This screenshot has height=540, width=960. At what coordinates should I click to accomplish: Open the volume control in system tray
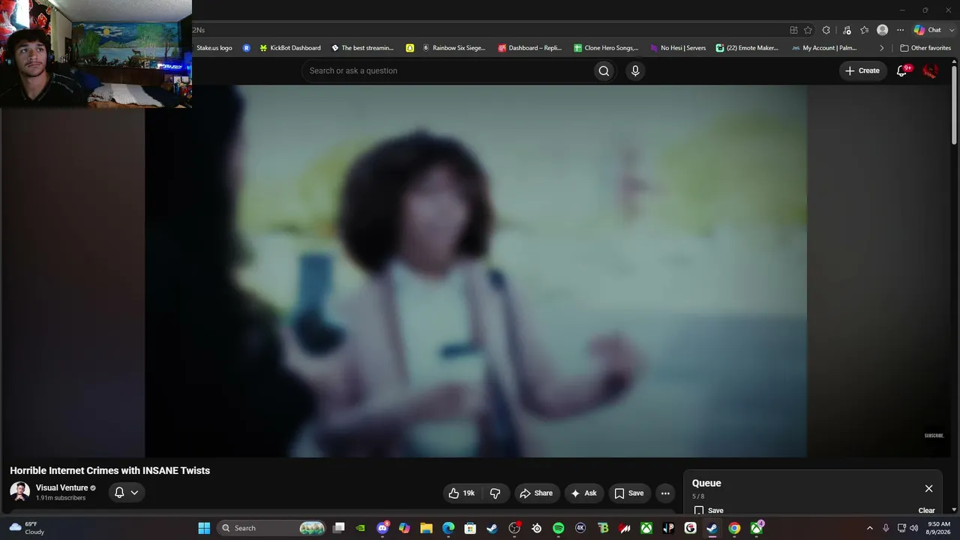point(913,528)
